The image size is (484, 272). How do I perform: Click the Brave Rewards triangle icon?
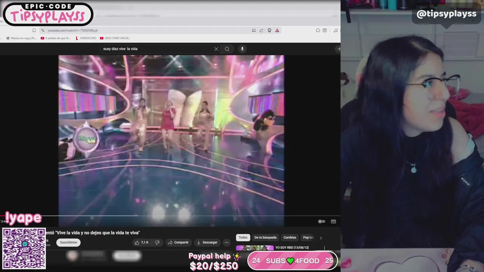point(277,30)
